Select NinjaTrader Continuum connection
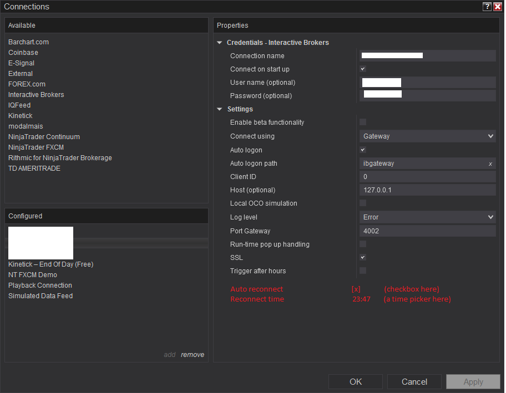The image size is (506, 393). click(x=44, y=137)
